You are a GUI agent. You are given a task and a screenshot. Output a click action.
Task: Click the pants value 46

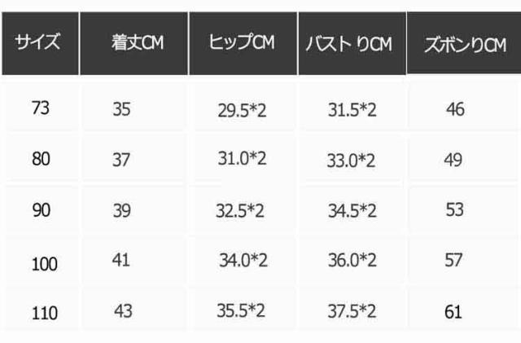(454, 108)
